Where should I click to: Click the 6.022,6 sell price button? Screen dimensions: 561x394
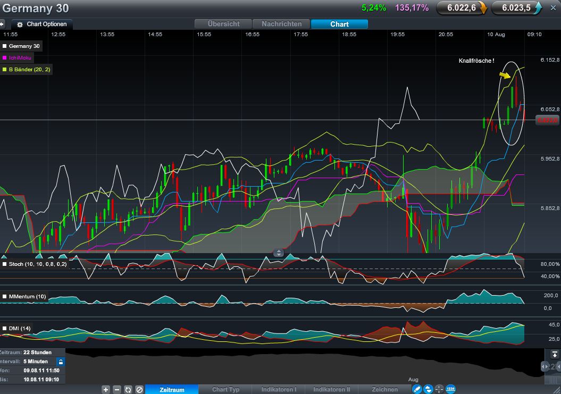(462, 8)
